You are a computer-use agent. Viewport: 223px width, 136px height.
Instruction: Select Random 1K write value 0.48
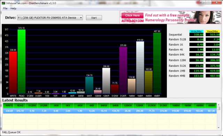pyautogui.click(x=197, y=45)
